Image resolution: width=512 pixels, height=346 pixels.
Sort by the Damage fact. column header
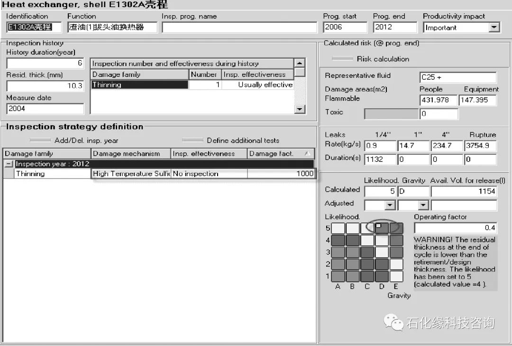(280, 154)
